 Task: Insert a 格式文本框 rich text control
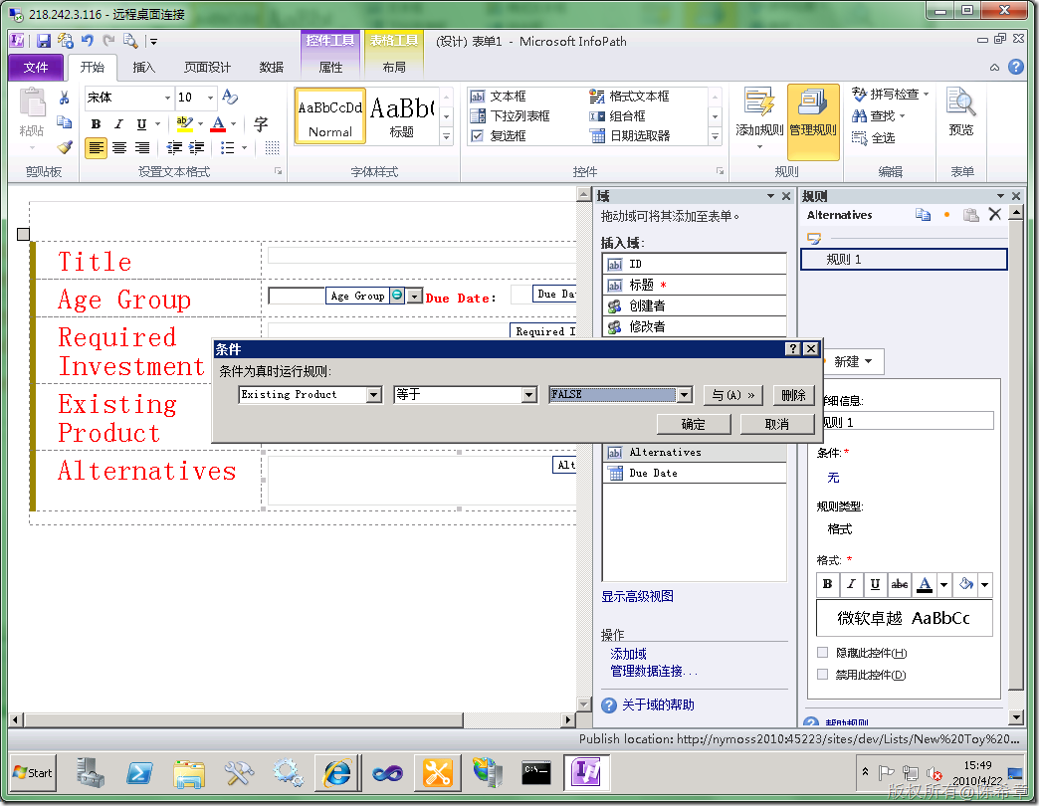[630, 97]
